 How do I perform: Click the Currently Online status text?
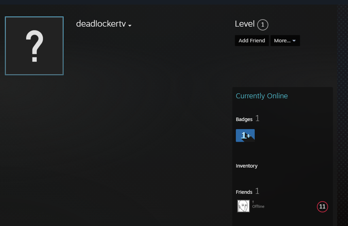[x=262, y=96]
